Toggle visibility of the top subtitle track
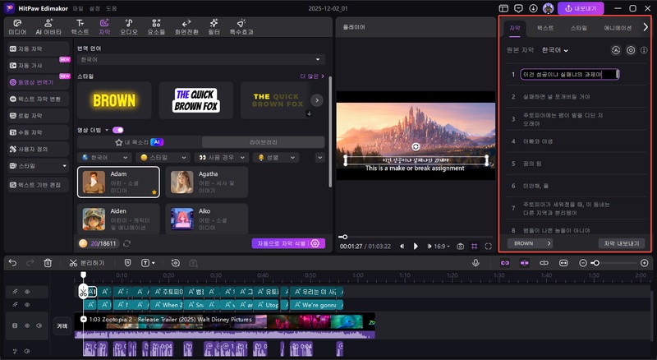The width and height of the screenshot is (657, 360). pos(25,292)
